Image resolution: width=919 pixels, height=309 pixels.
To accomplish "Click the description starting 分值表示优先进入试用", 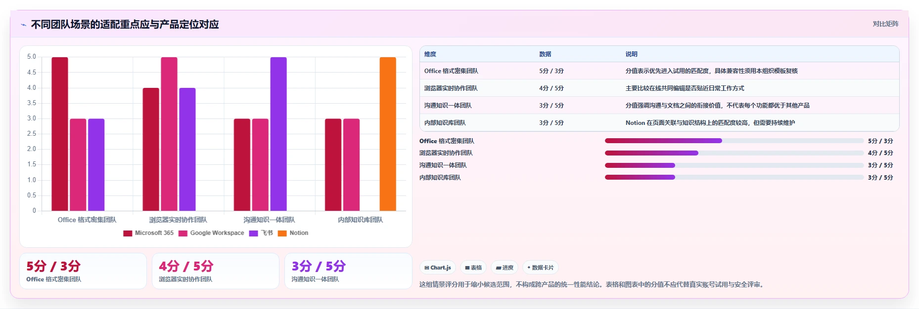I will tap(711, 71).
